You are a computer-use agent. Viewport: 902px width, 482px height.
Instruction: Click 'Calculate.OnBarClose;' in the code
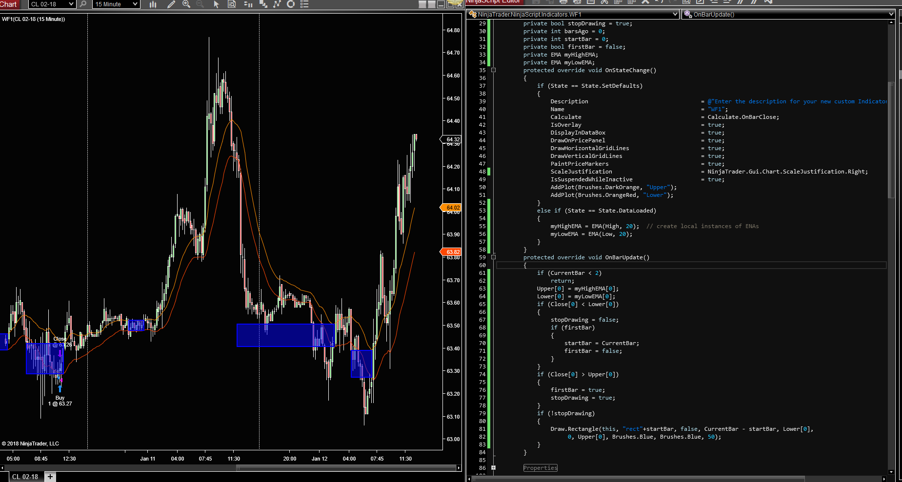[x=743, y=117]
